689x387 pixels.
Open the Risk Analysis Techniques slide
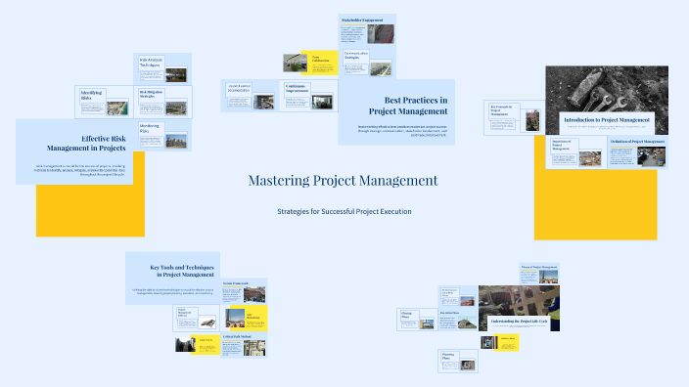point(162,68)
